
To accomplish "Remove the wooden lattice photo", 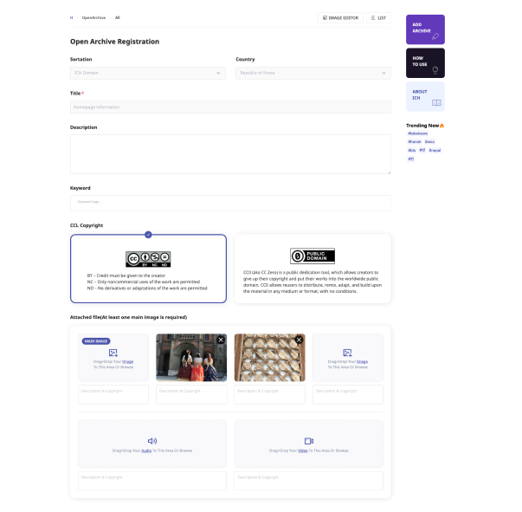I will [299, 340].
